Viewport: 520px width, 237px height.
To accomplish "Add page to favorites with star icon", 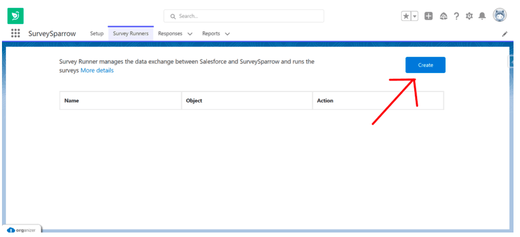I will click(406, 16).
